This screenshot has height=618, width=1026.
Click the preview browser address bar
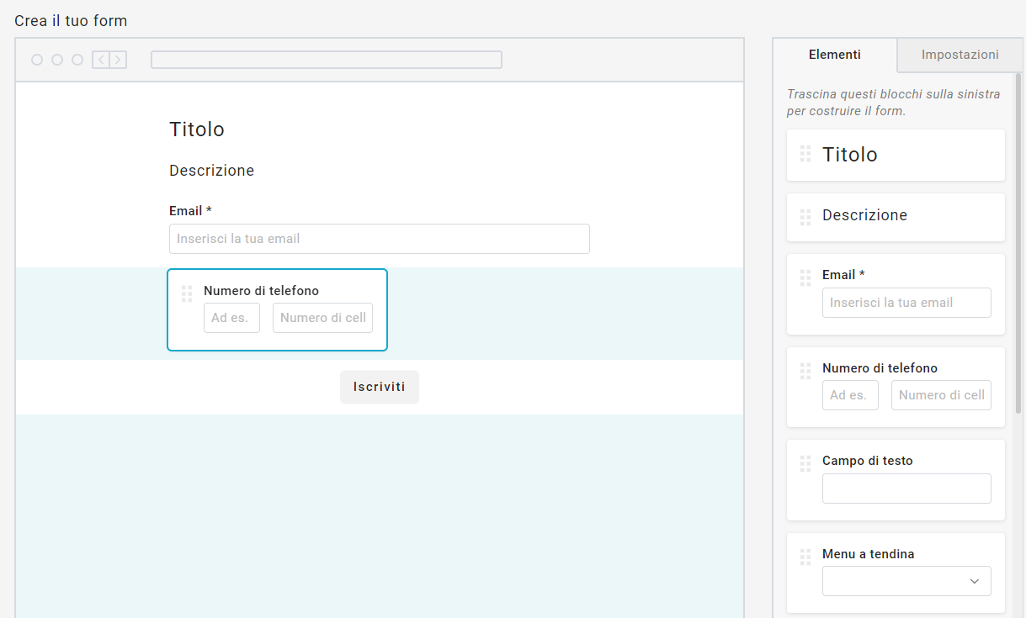[x=326, y=60]
